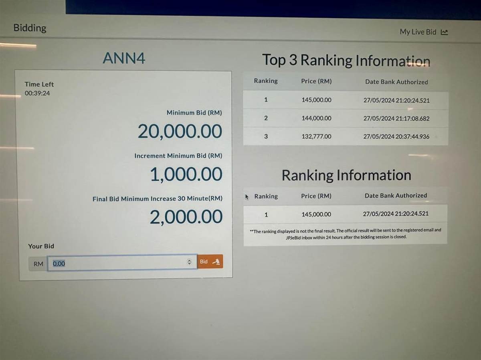The image size is (481, 360).
Task: Click the Your Bid label
Action: [x=41, y=246]
